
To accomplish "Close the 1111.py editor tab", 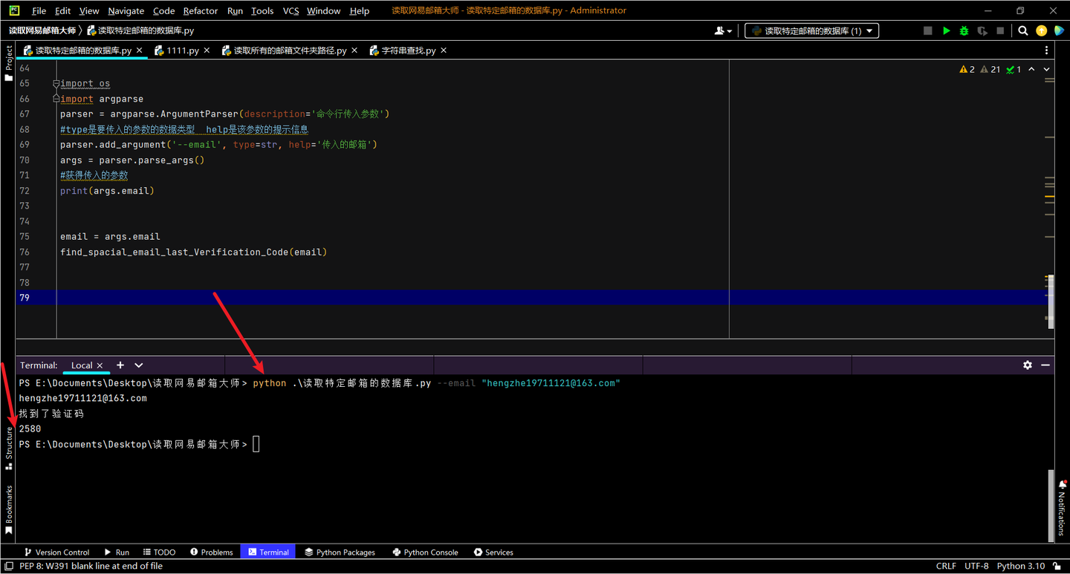I will click(207, 50).
